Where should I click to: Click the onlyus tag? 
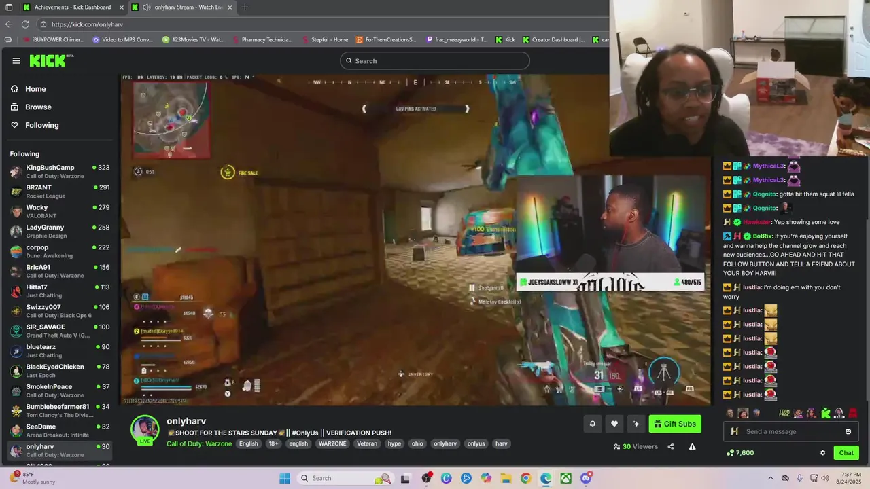point(476,443)
